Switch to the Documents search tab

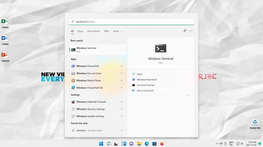pyautogui.click(x=93, y=31)
